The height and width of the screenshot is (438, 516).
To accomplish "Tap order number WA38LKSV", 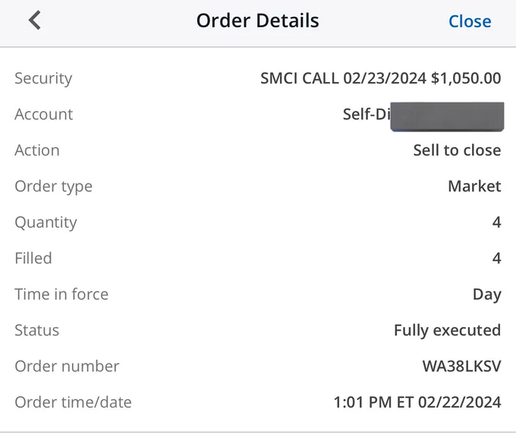I will (461, 366).
